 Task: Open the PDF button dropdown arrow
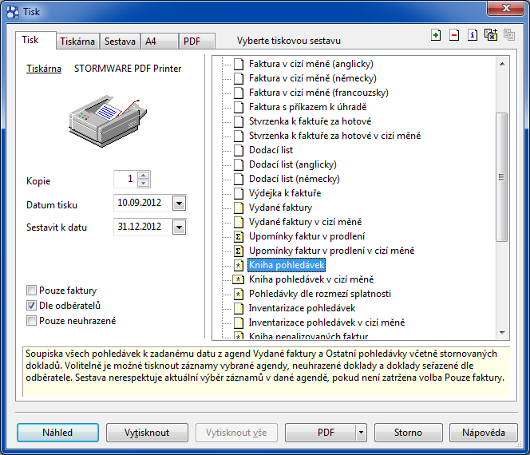click(x=360, y=433)
